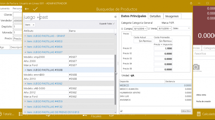Click the Costo Actual field
215x120 pixels.
pos(143,41)
